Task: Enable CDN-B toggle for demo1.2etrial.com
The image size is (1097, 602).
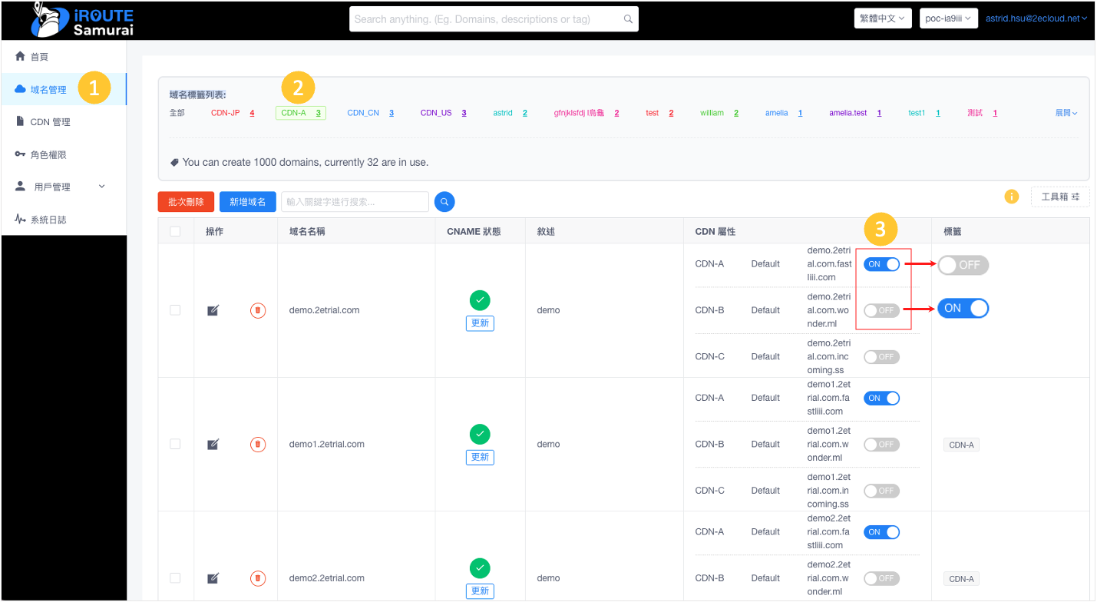Action: point(881,445)
